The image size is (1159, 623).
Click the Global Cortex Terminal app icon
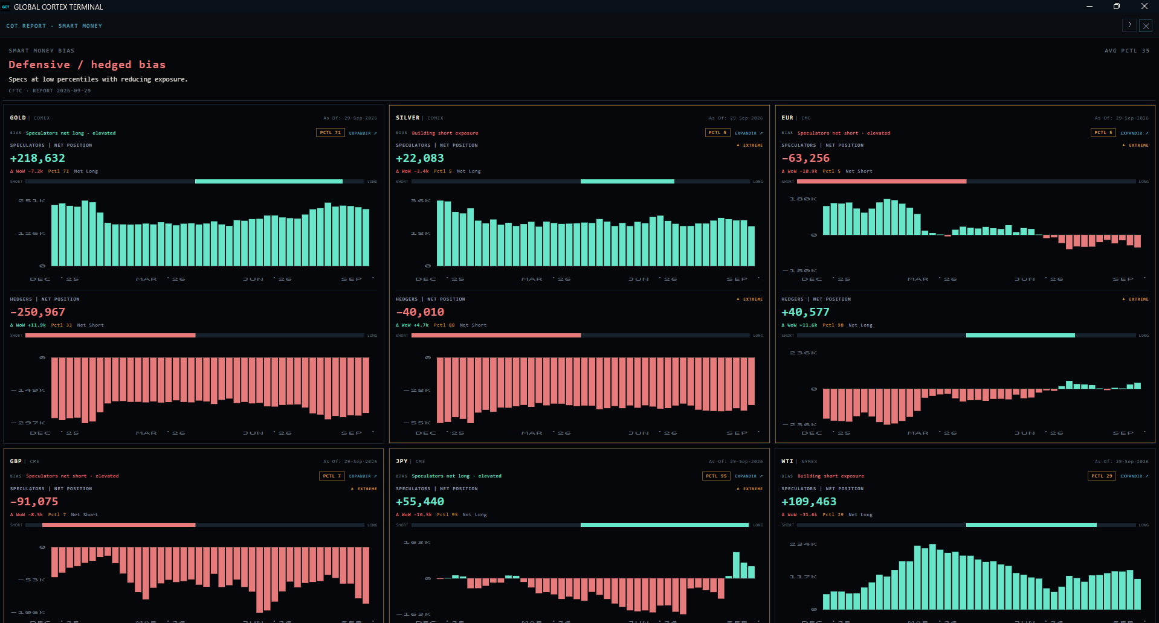click(5, 7)
